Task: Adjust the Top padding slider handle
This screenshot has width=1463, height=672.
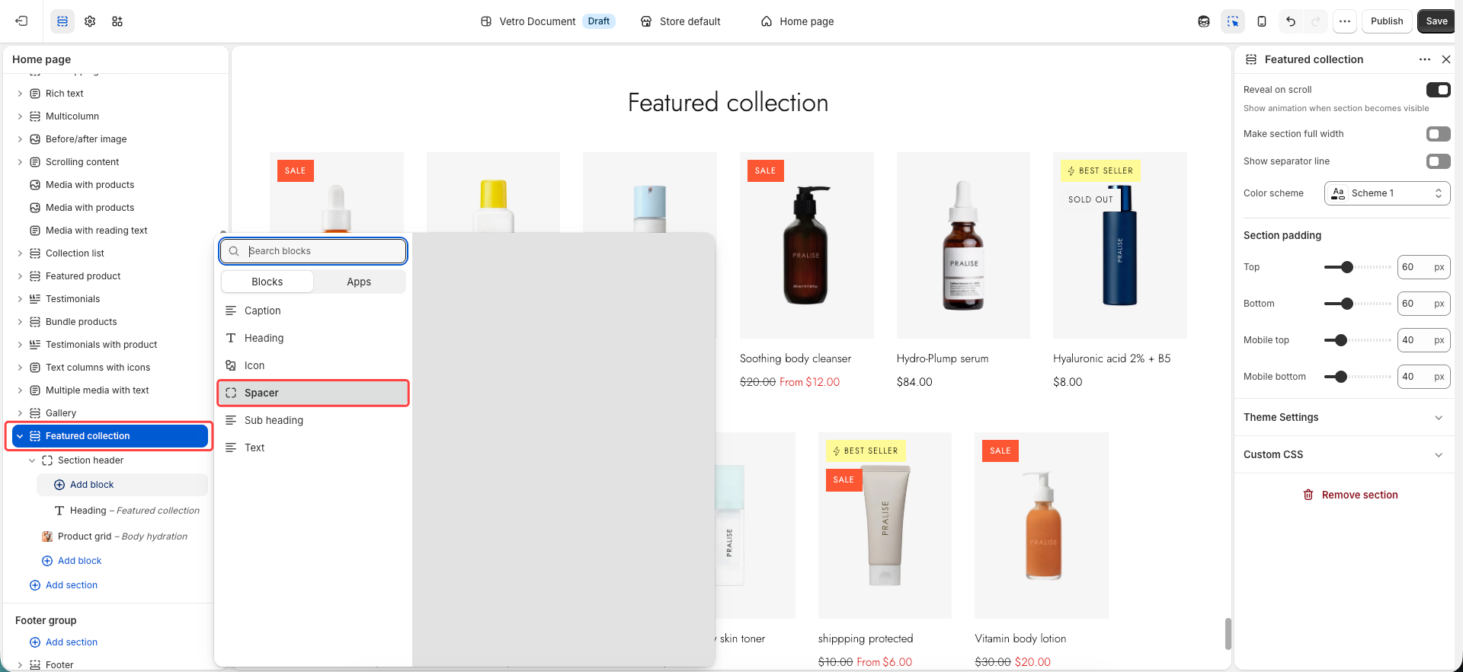Action: [x=1347, y=267]
